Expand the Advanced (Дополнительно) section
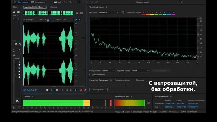217x122 pixels. coord(90,75)
